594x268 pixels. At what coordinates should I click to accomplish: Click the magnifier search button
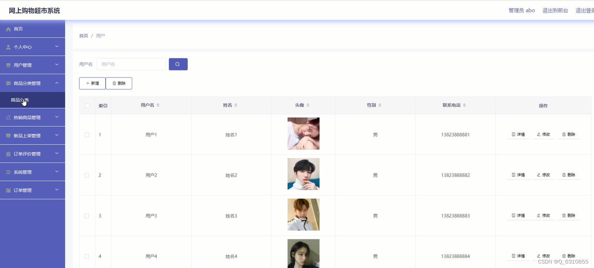(x=178, y=64)
